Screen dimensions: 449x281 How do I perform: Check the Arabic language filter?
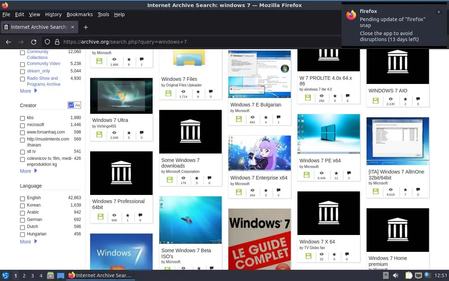(22, 213)
